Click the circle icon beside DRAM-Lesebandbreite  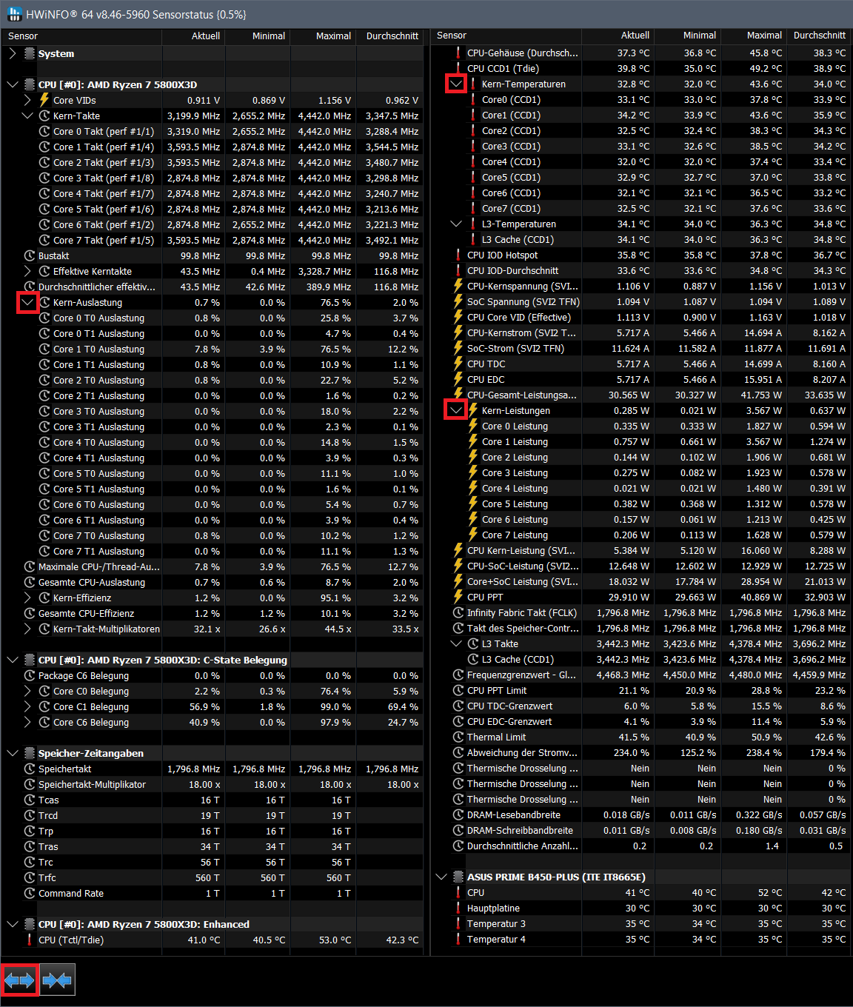click(x=458, y=814)
